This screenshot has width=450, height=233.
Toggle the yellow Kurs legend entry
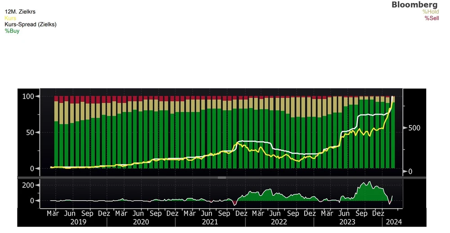tap(10, 18)
